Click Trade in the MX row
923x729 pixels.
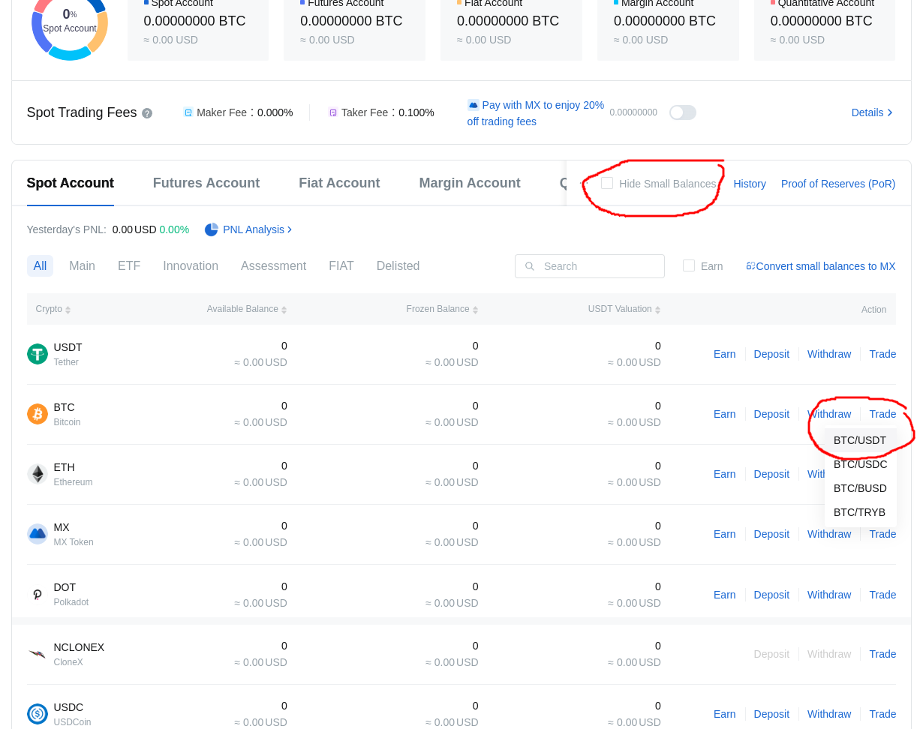coord(882,534)
